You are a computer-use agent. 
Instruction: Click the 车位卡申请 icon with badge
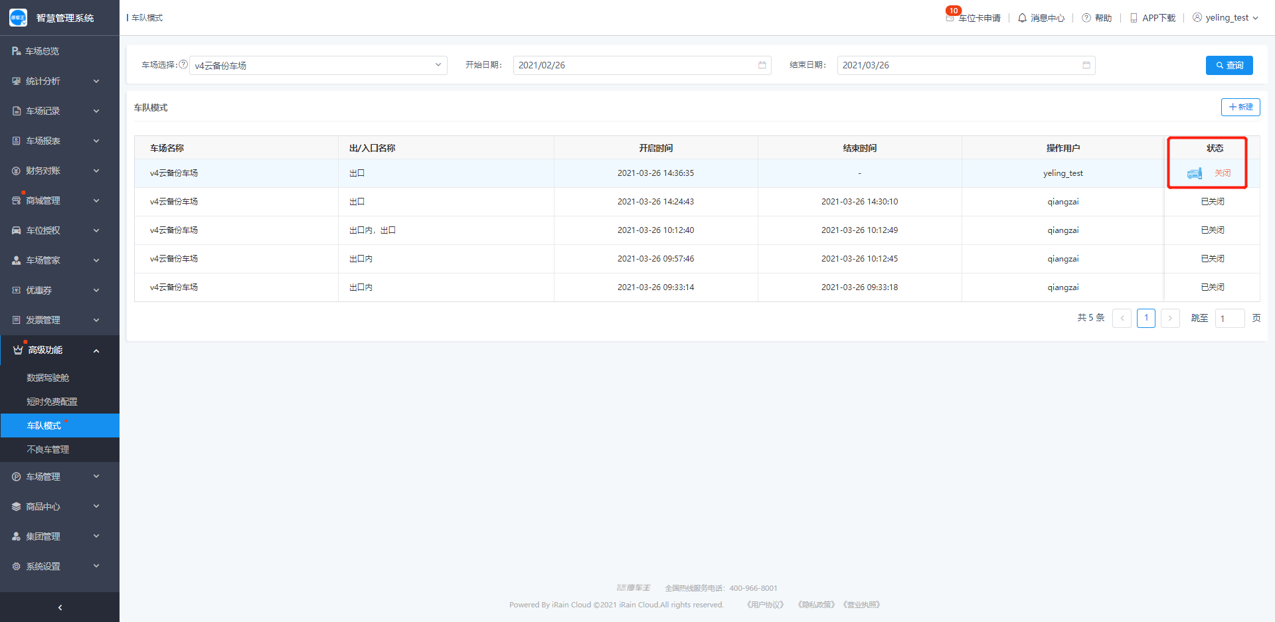pyautogui.click(x=950, y=18)
